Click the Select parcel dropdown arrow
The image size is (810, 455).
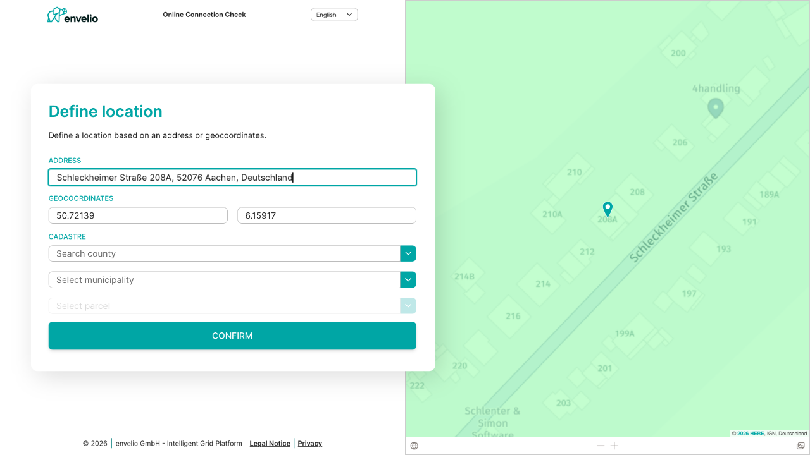pyautogui.click(x=408, y=306)
